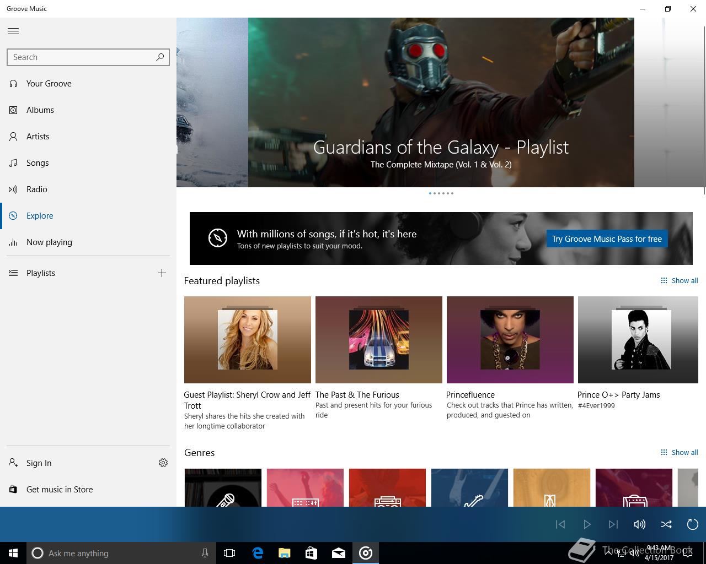Viewport: 706px width, 564px height.
Task: Open Guardians of the Galaxy playlist banner
Action: click(441, 102)
